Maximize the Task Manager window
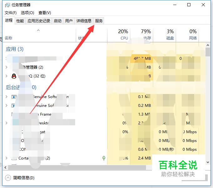 (189, 5)
